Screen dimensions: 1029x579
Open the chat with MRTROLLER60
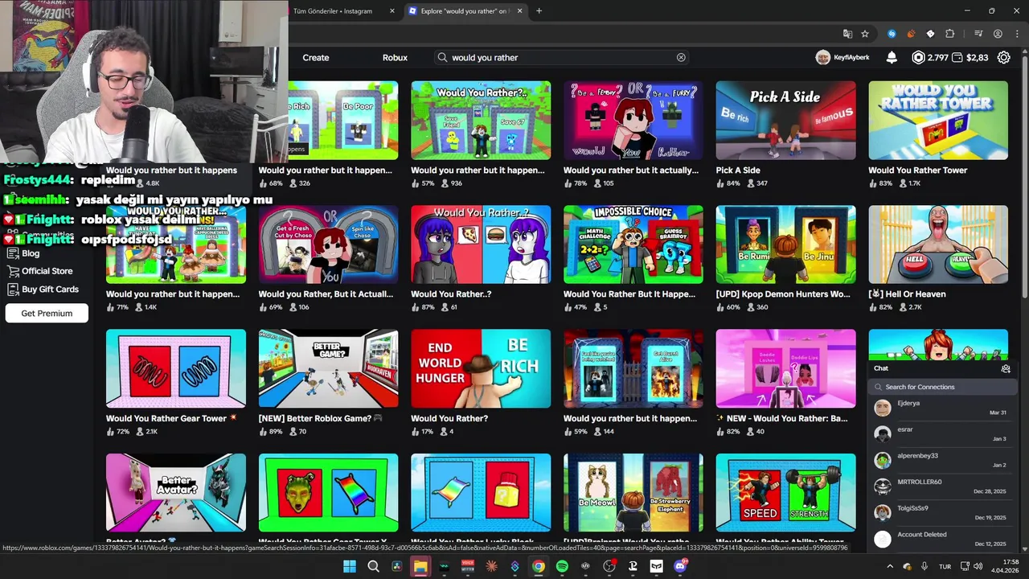pos(941,487)
